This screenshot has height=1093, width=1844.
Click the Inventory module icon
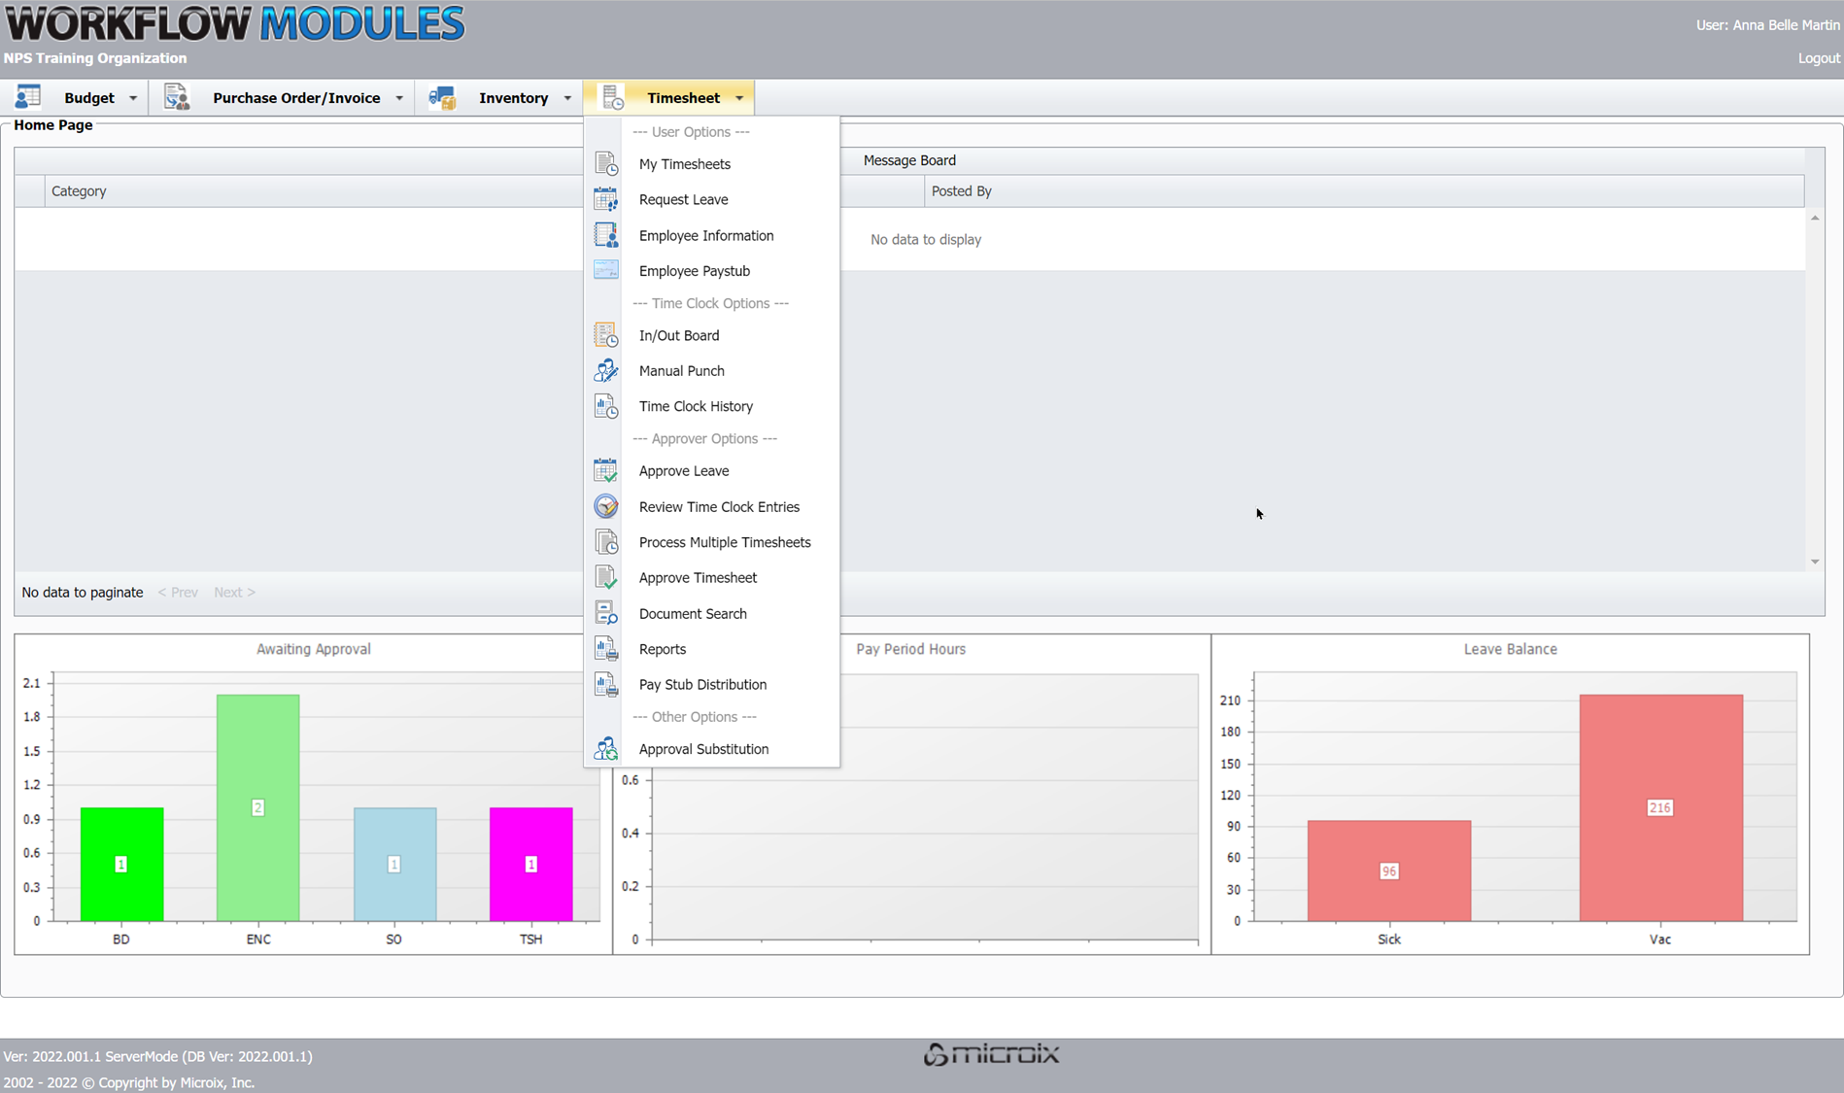tap(442, 98)
